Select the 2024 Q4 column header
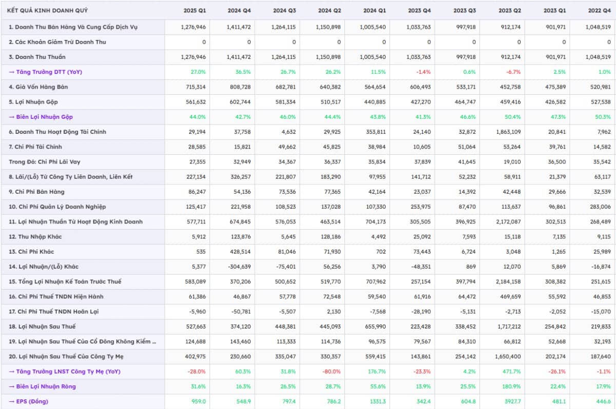The height and width of the screenshot is (409, 616). coord(239,10)
